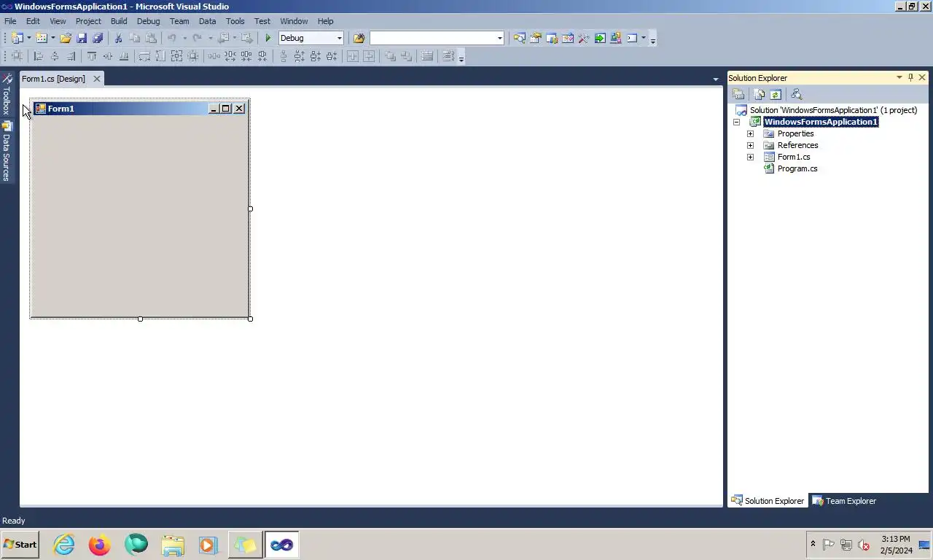Click the Save All icon

click(98, 38)
